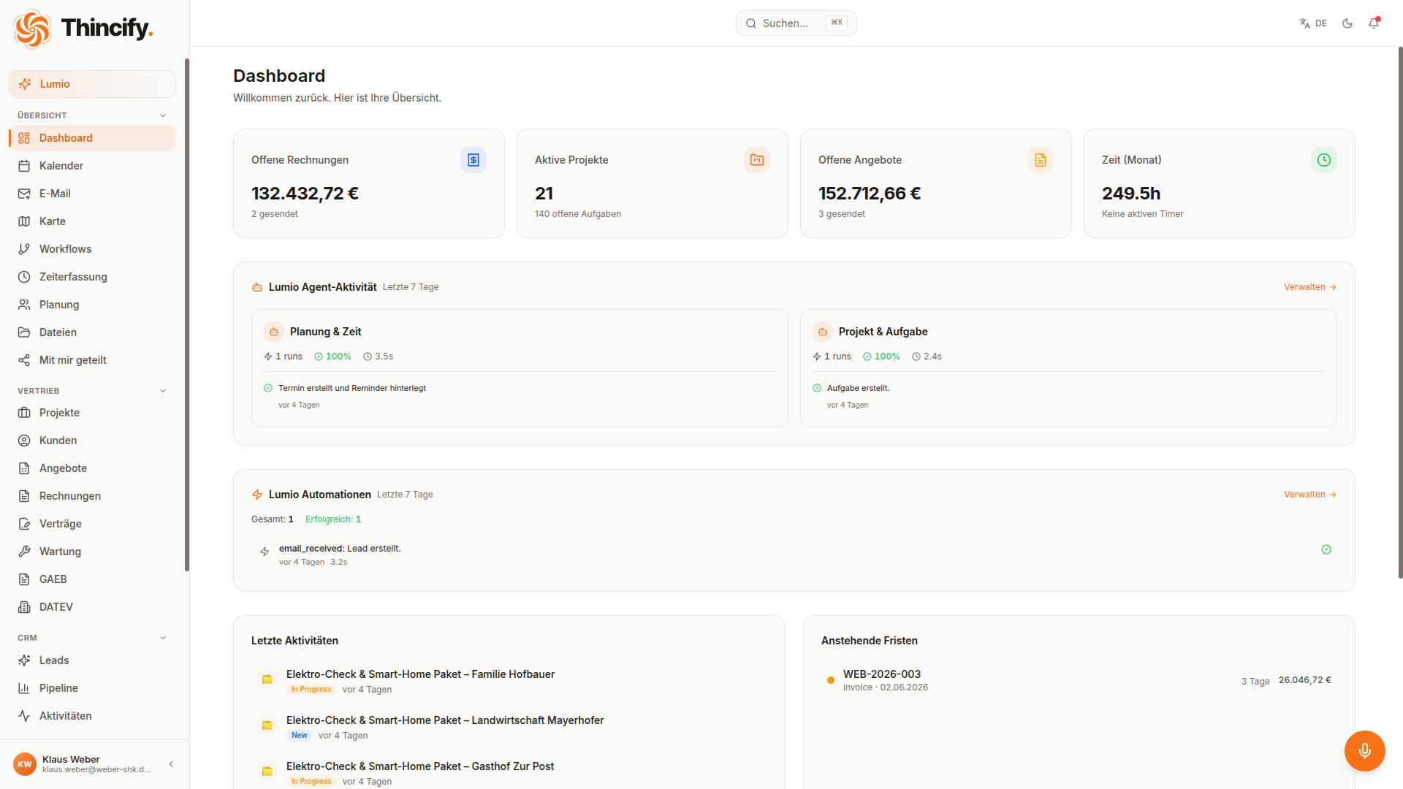Click the Zeit (Monat) clock icon

click(x=1323, y=160)
